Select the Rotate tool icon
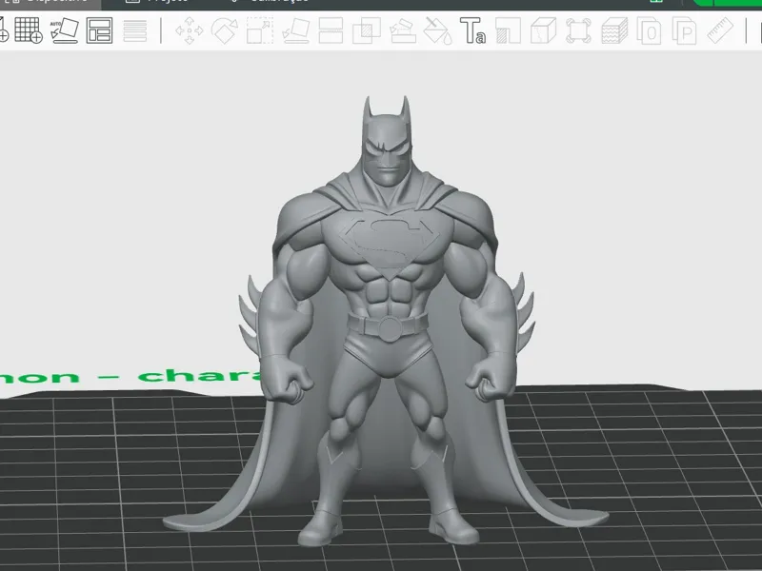 [x=225, y=30]
